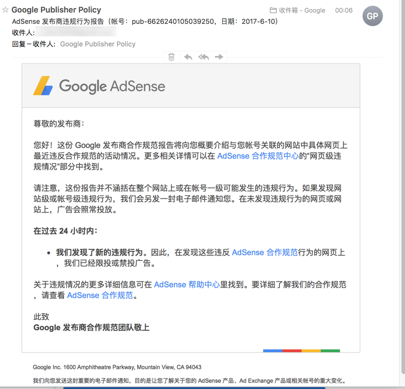Forward the email with the forward arrow
This screenshot has width=405, height=389.
pos(219,57)
